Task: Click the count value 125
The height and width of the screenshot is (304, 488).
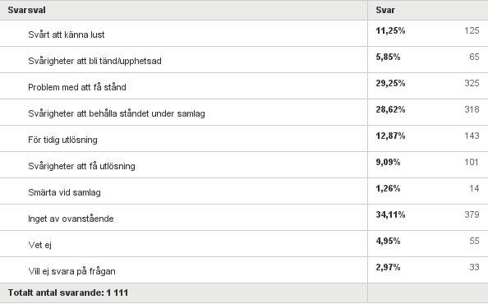Action: [x=472, y=30]
